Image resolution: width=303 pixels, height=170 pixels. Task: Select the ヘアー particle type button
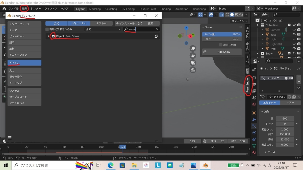[290, 103]
